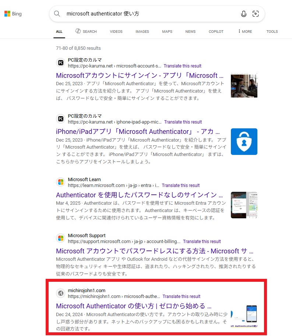Go to the MAPS tab
The width and height of the screenshot is (292, 336).
(167, 32)
